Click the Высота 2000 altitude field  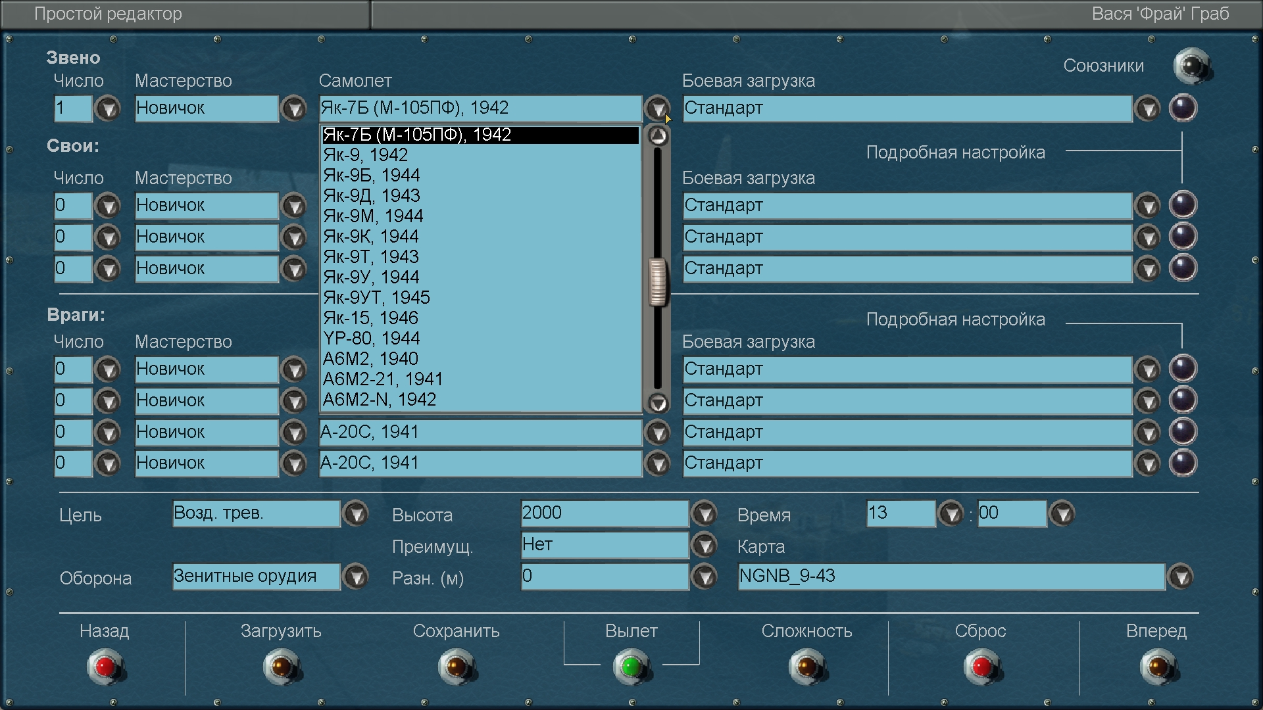(x=604, y=513)
